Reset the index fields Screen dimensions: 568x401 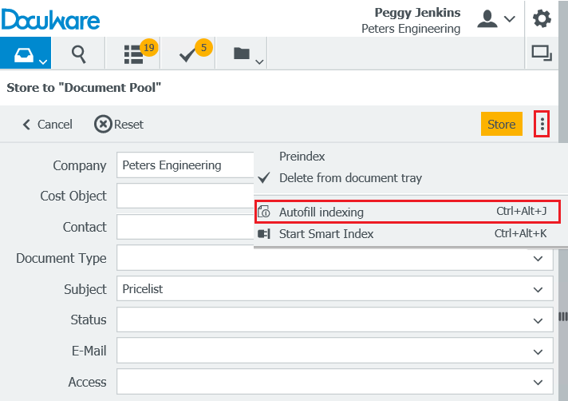119,124
